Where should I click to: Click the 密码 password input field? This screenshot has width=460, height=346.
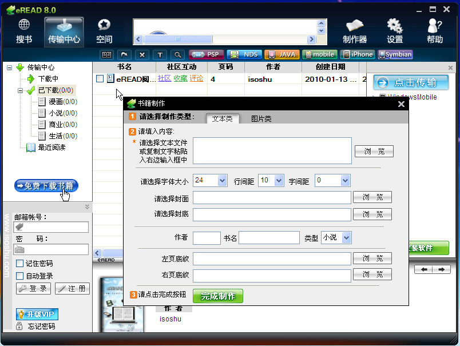51,249
